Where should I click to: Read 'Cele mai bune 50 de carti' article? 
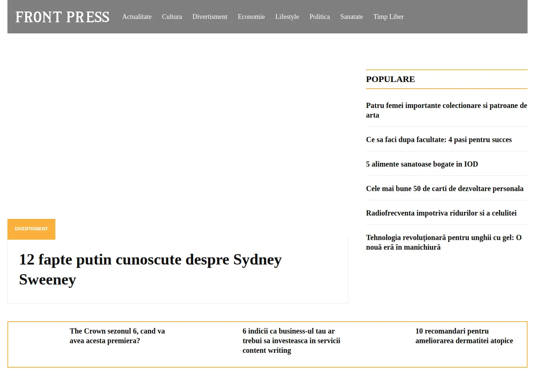point(445,188)
